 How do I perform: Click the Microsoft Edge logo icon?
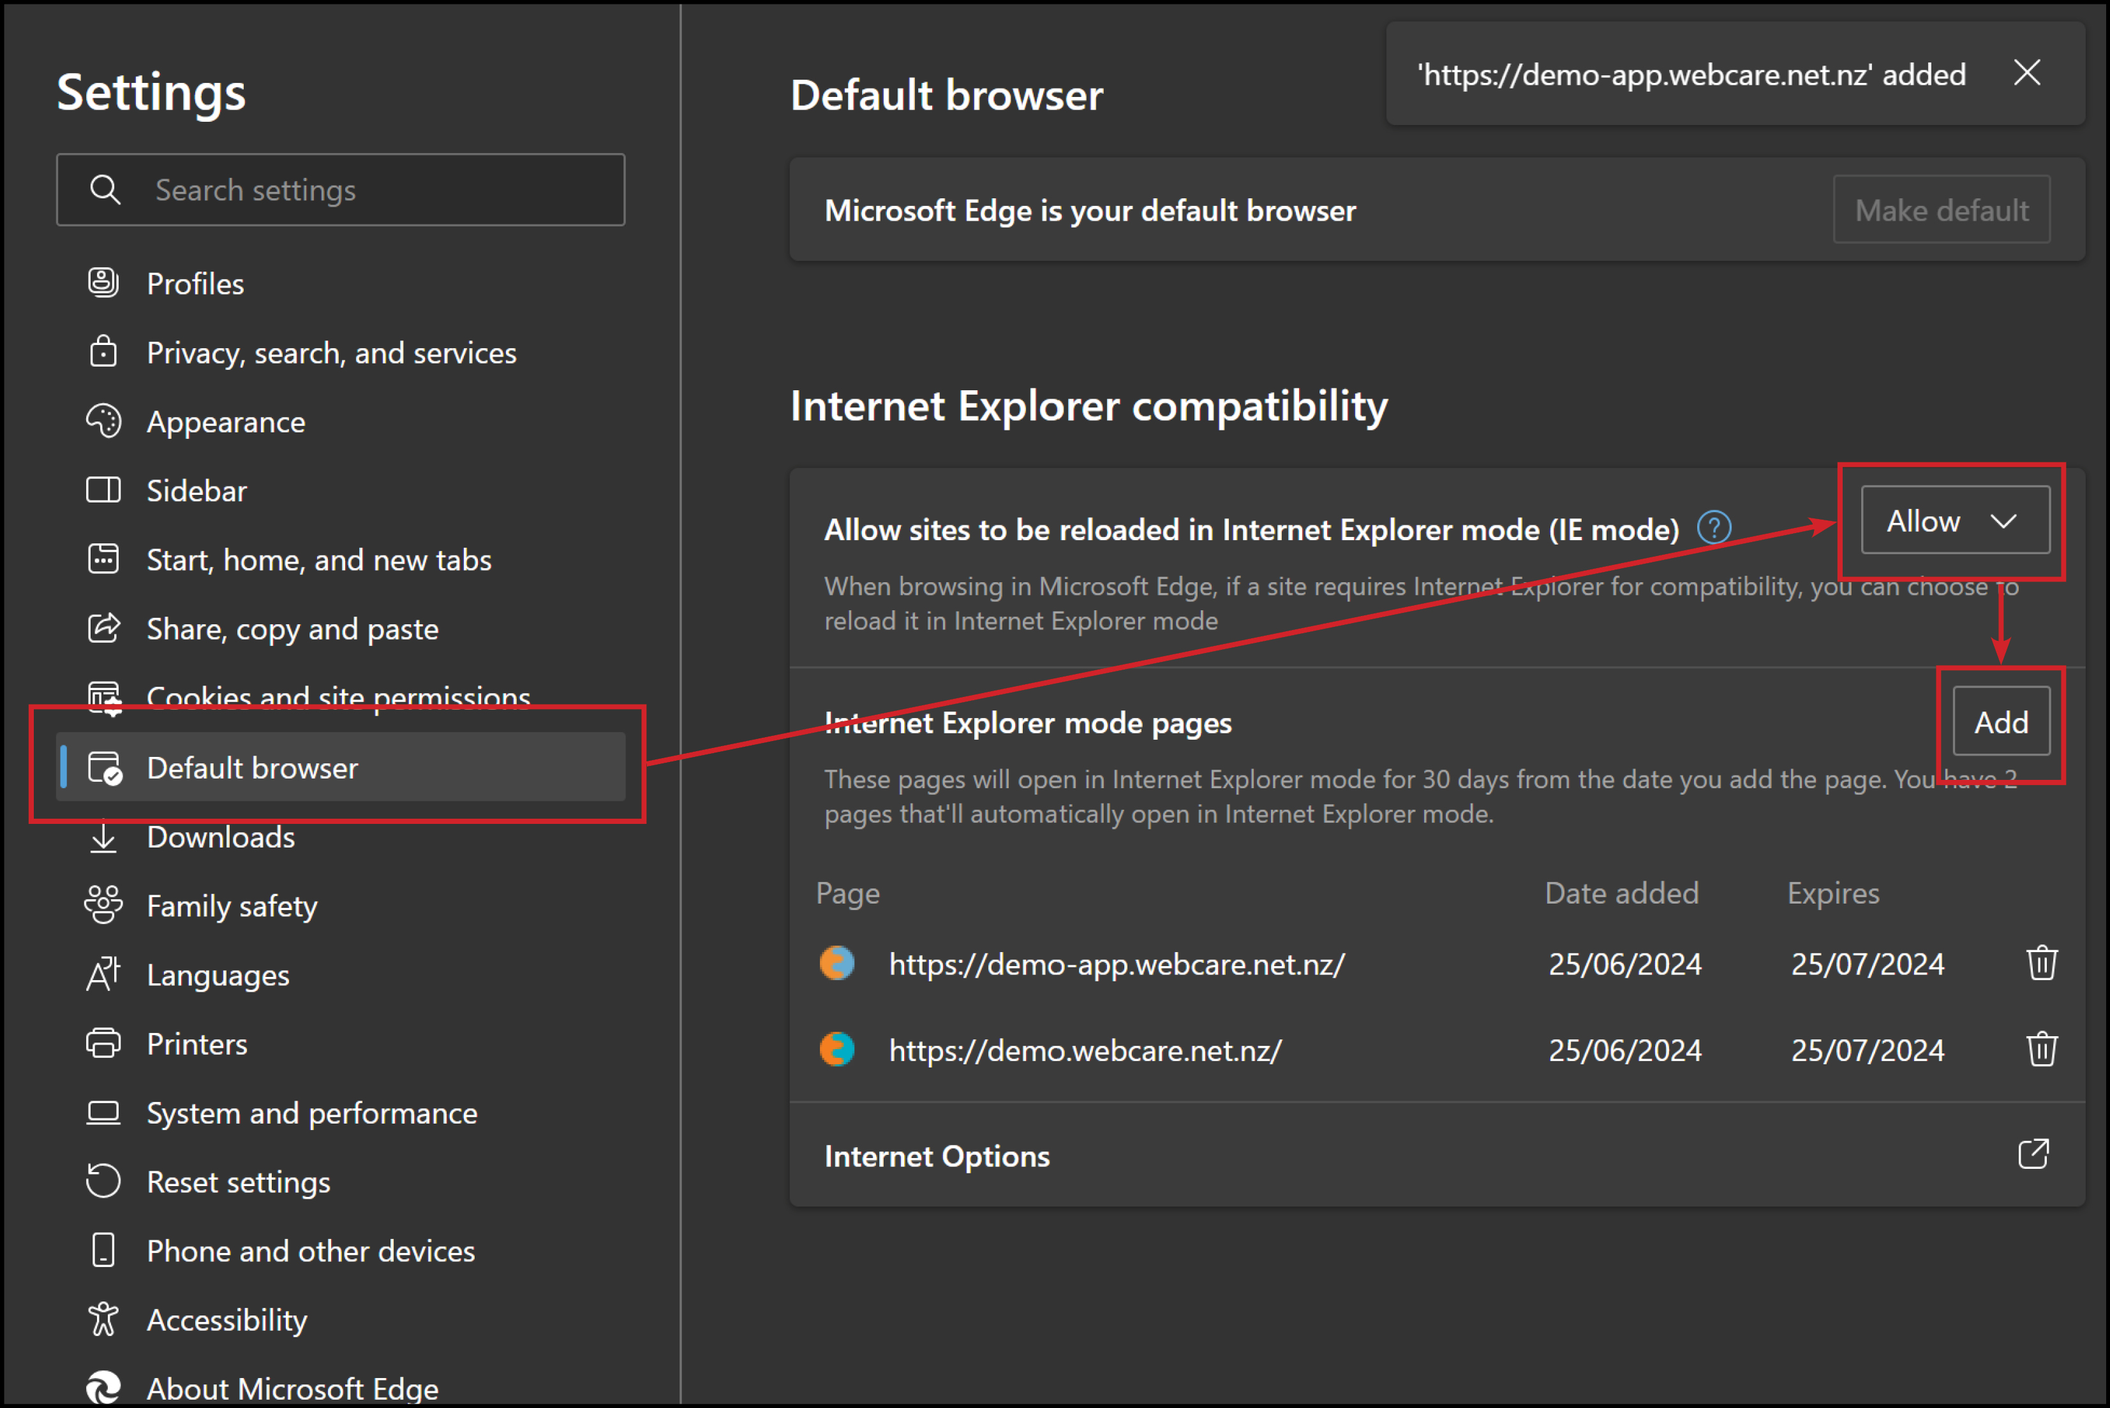103,1388
